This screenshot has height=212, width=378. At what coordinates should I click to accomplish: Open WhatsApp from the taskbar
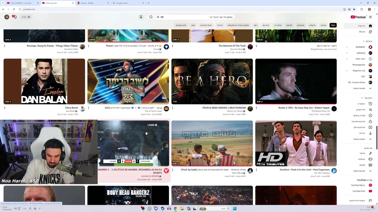[149, 208]
